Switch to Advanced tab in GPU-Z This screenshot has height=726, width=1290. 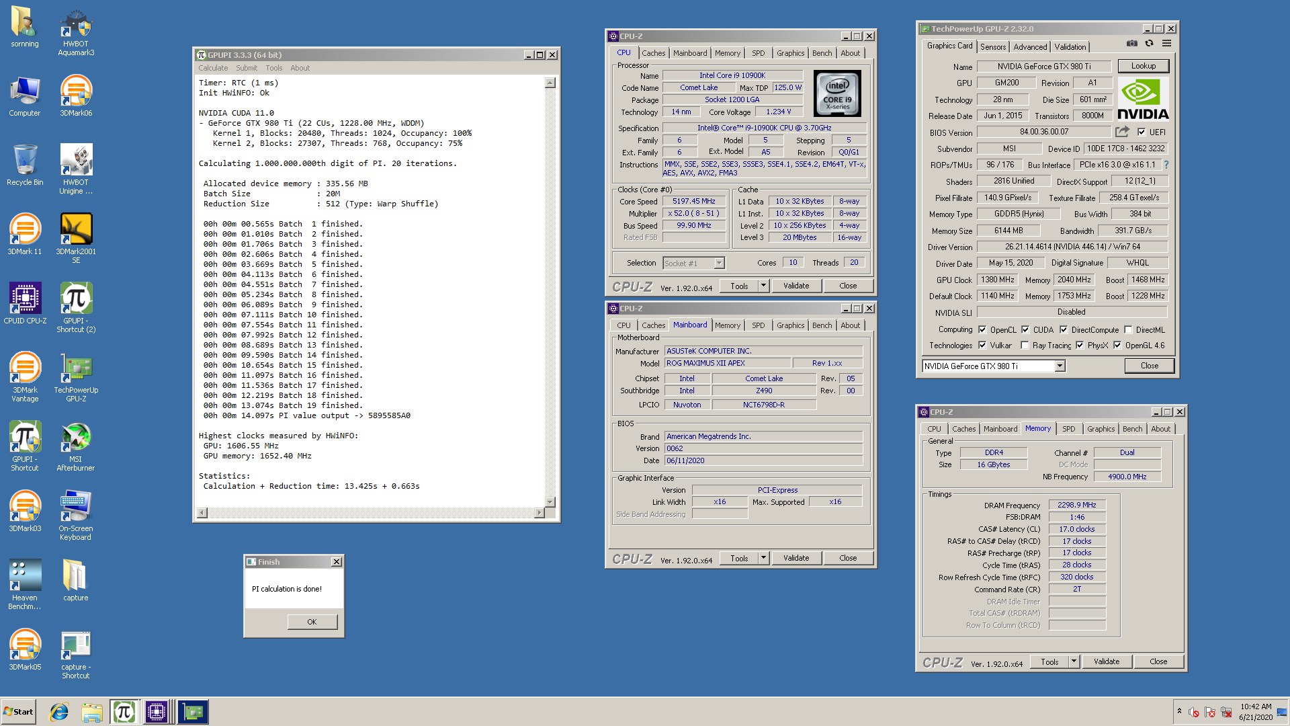click(x=1030, y=46)
